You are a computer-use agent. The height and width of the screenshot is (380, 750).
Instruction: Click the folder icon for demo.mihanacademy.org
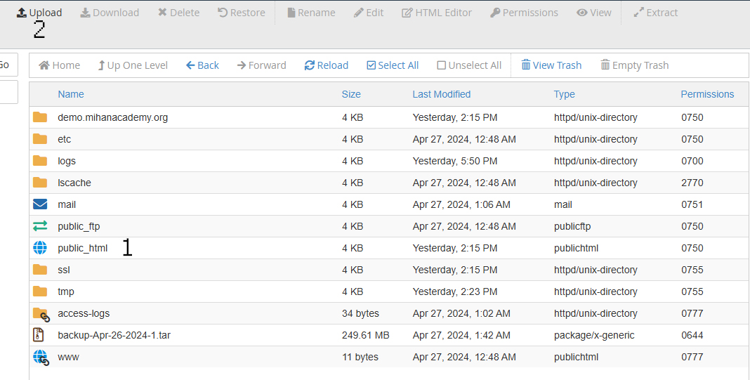pyautogui.click(x=40, y=117)
